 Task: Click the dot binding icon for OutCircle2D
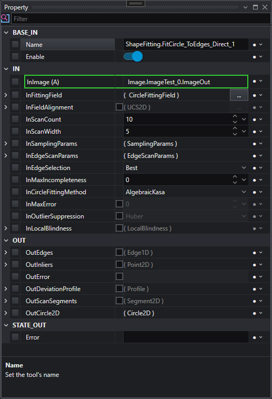(x=254, y=313)
